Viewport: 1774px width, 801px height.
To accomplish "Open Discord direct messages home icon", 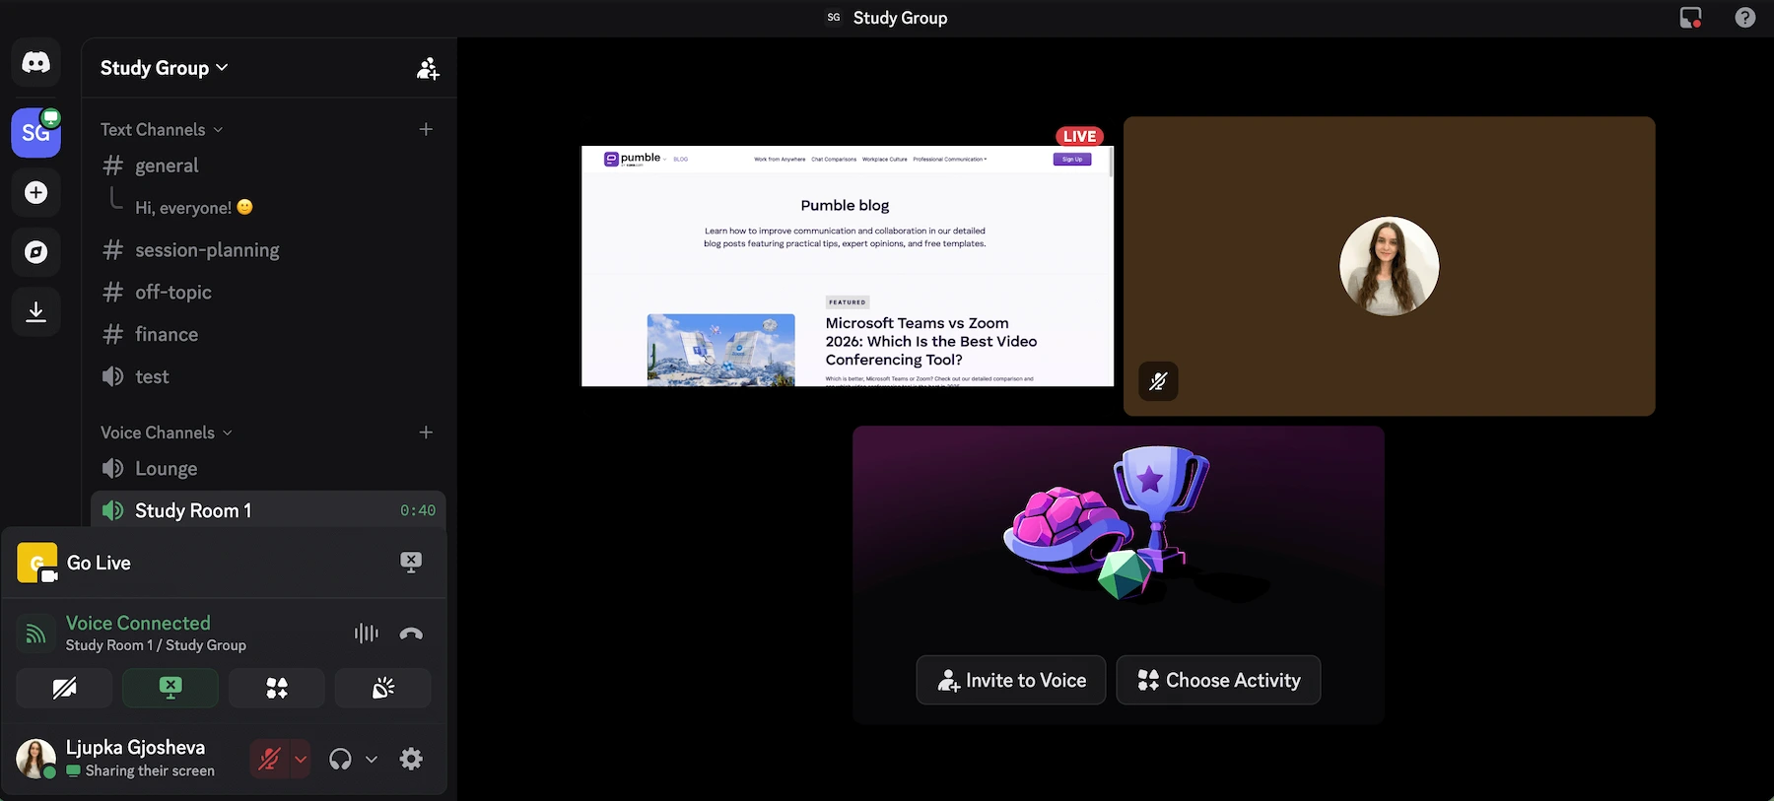I will coord(36,63).
